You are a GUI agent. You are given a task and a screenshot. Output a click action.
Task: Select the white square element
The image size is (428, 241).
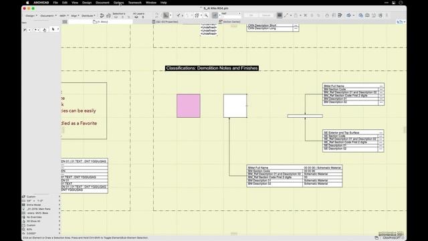(235, 106)
